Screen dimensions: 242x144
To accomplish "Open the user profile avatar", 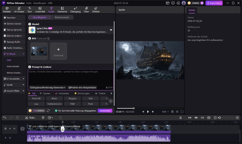I will (184, 3).
